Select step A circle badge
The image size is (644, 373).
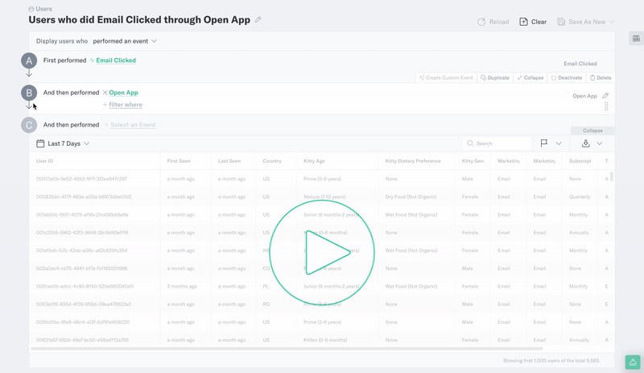pyautogui.click(x=29, y=61)
